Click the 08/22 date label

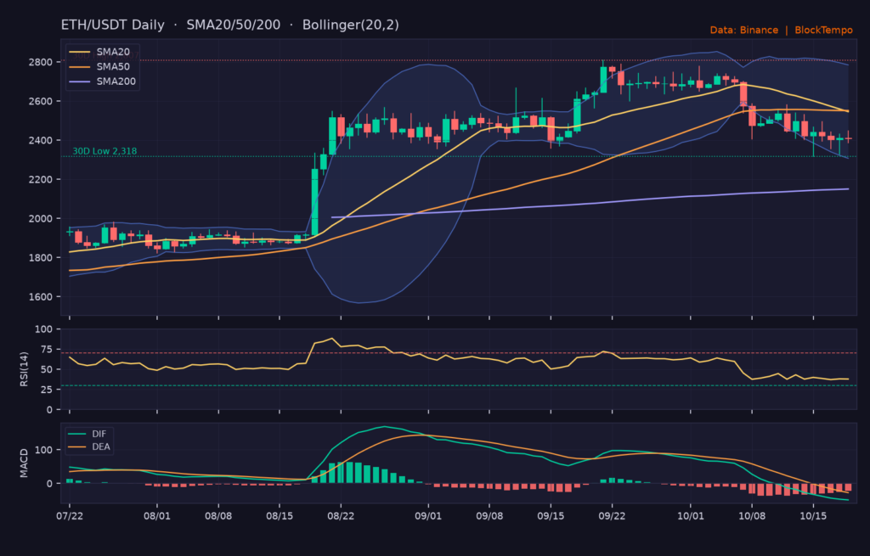pos(341,516)
